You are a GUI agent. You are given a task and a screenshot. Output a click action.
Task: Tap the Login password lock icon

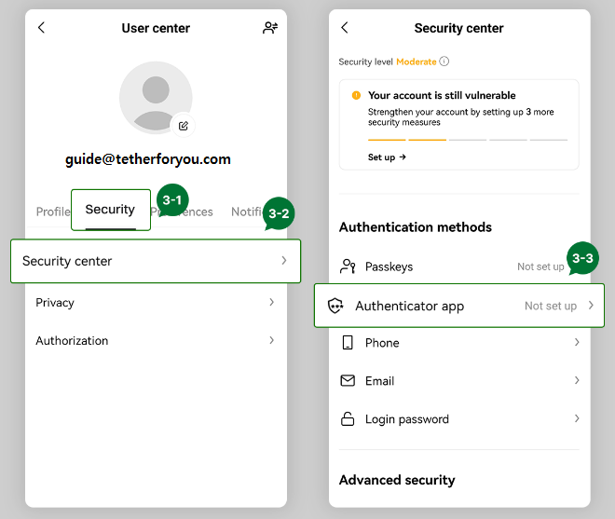coord(348,419)
